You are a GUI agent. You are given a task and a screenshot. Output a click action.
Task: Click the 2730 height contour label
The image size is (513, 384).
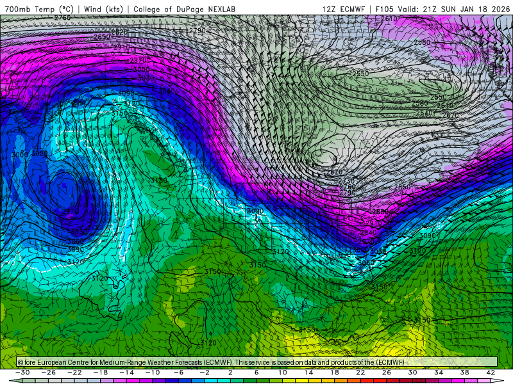(346, 180)
